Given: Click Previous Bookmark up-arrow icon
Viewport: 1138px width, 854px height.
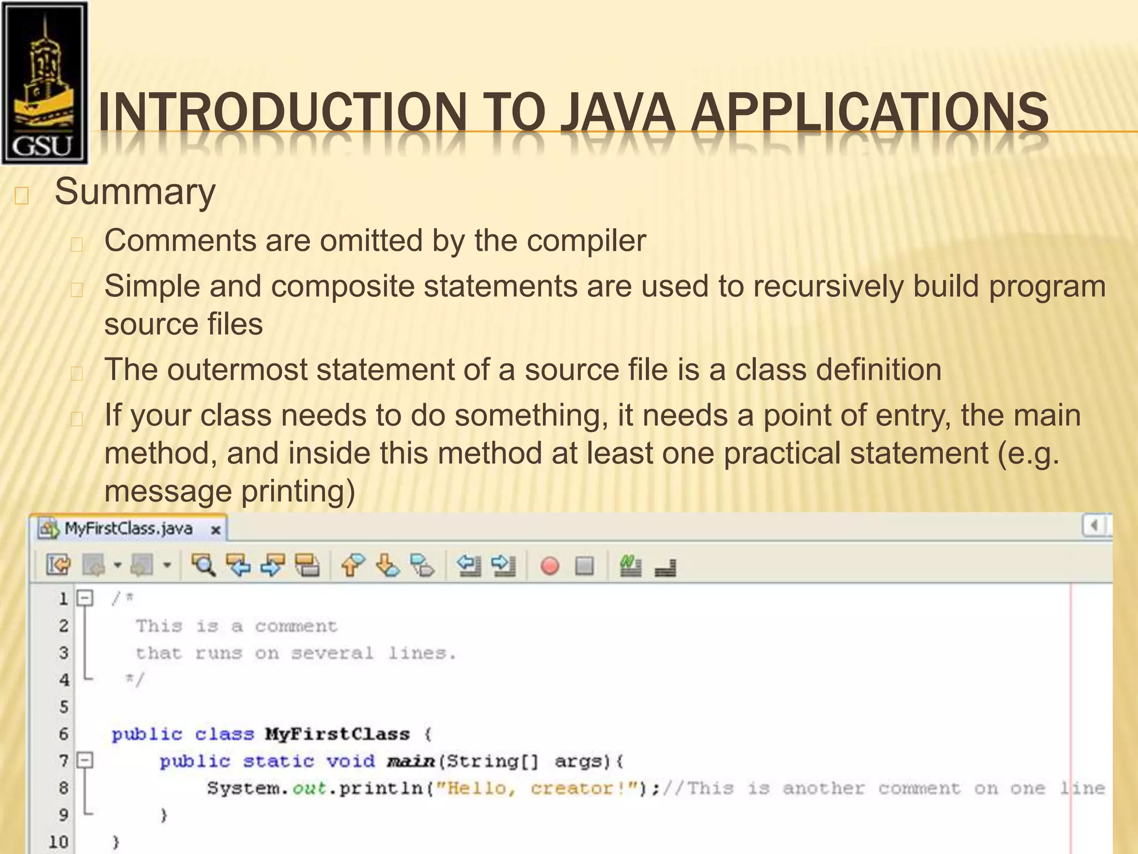Looking at the screenshot, I should 353,565.
